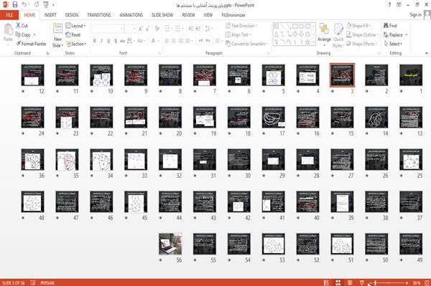This screenshot has width=431, height=286.
Task: Select slide 48 thumbnail
Action: [x=32, y=201]
